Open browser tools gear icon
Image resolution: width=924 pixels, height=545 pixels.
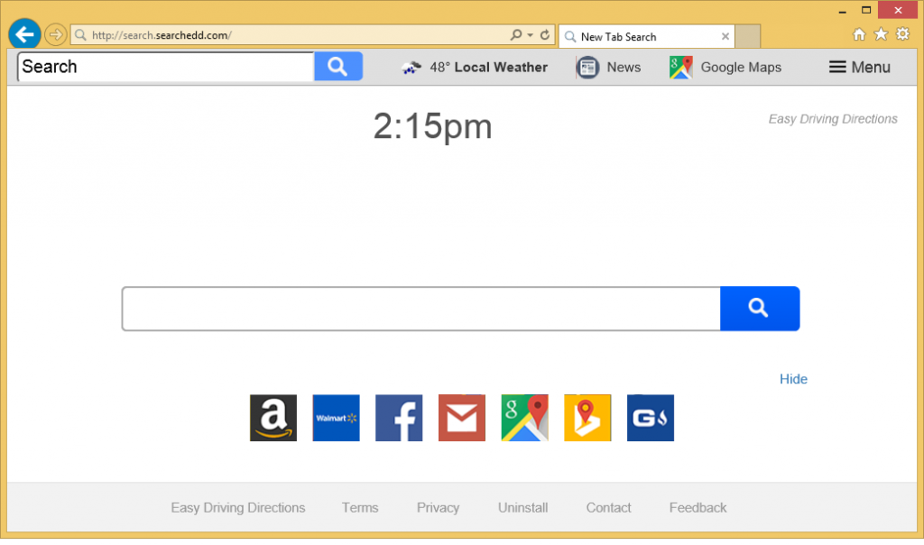pyautogui.click(x=902, y=33)
